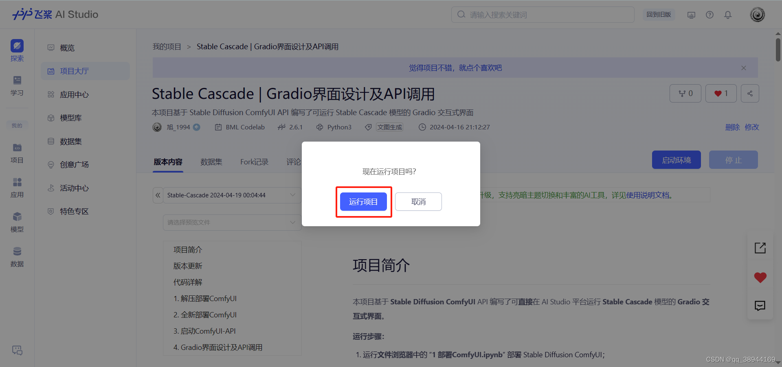Jump to 4. Gradio界面设计及API调用 in outline
The height and width of the screenshot is (367, 782).
coord(218,347)
